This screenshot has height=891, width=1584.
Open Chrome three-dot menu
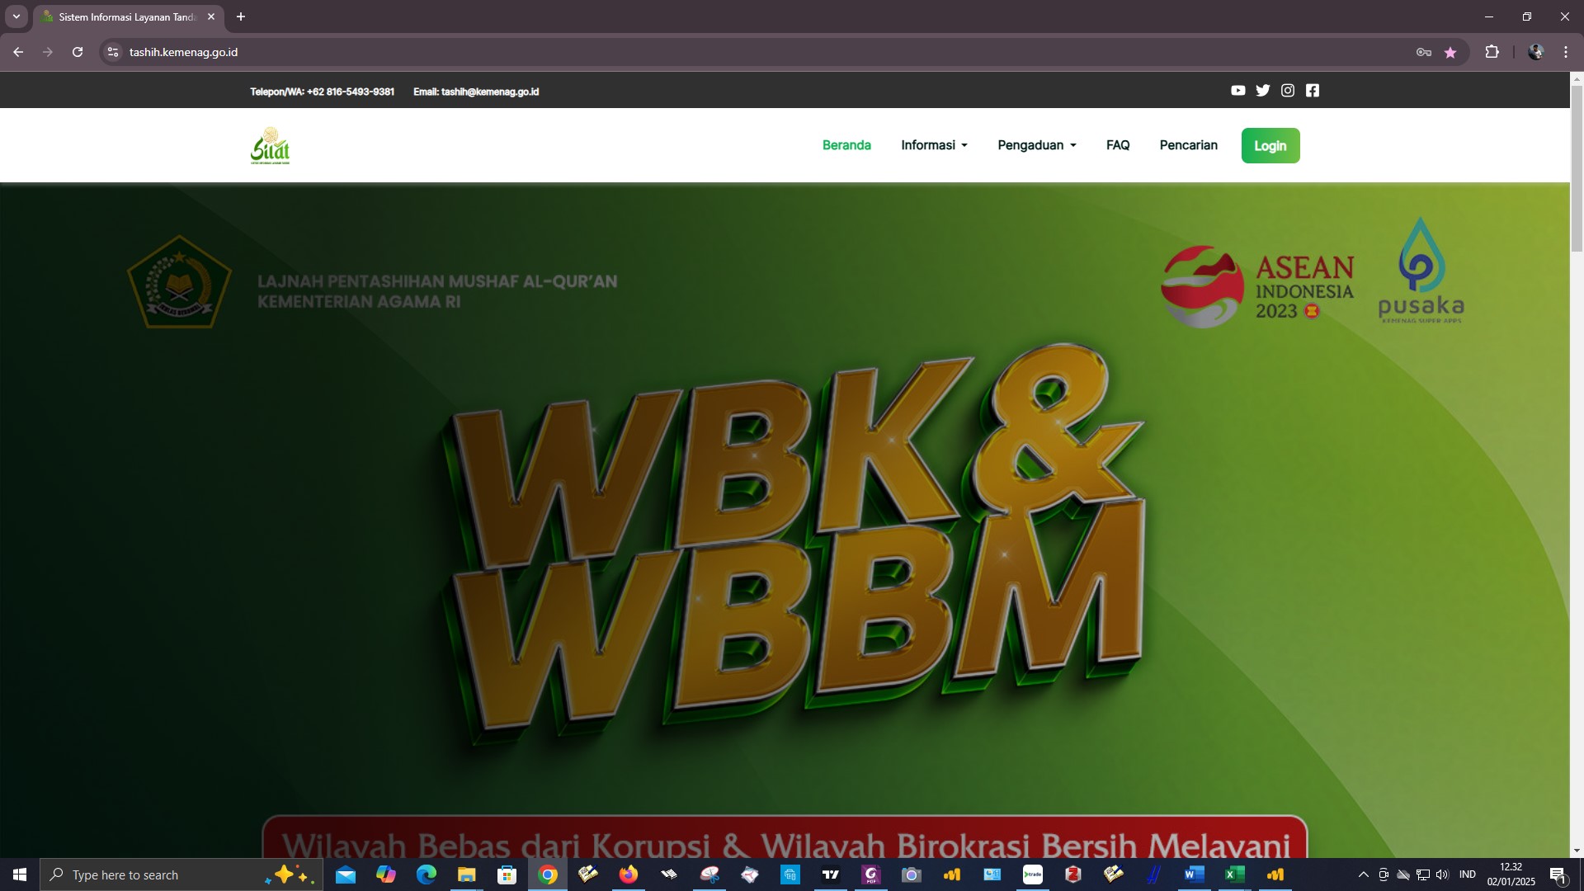click(1566, 52)
